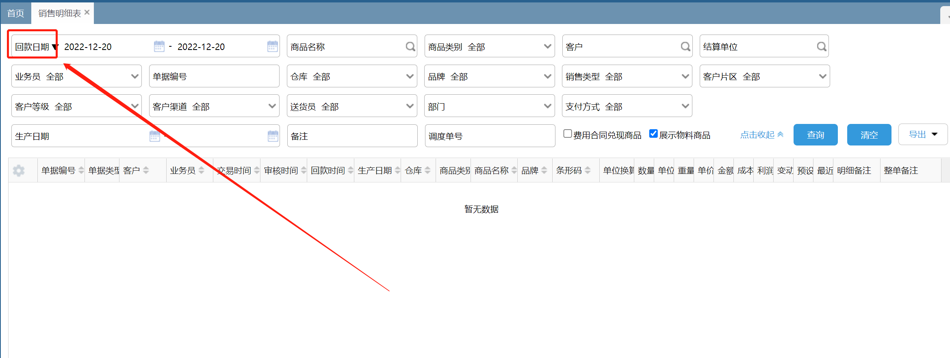Sort table by 业务员 column

pyautogui.click(x=202, y=170)
